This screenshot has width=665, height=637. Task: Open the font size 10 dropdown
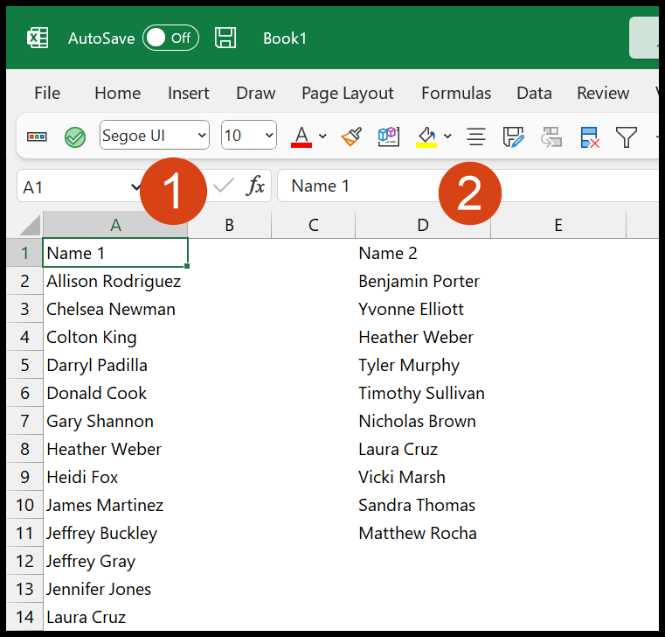[x=249, y=136]
